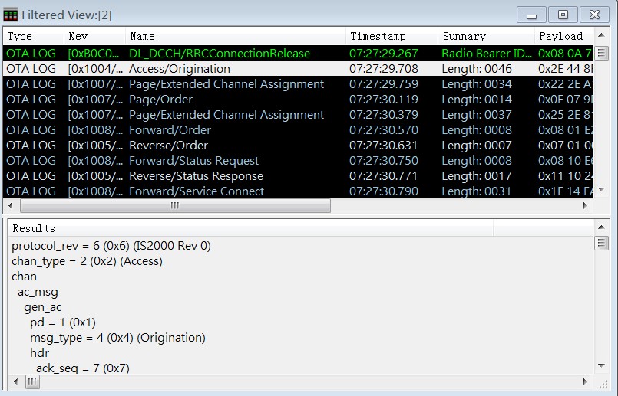Screen dimensions: 618x396
Task: Select the protocol_rev = 6 result line
Action: (111, 246)
